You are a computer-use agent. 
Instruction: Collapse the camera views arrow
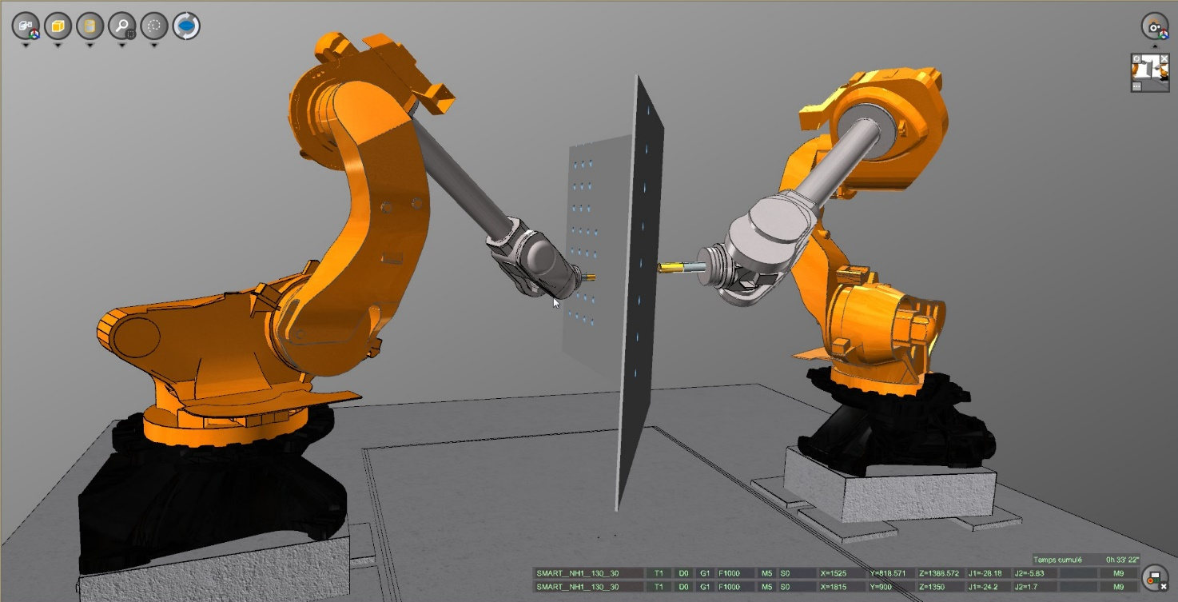tap(1155, 46)
